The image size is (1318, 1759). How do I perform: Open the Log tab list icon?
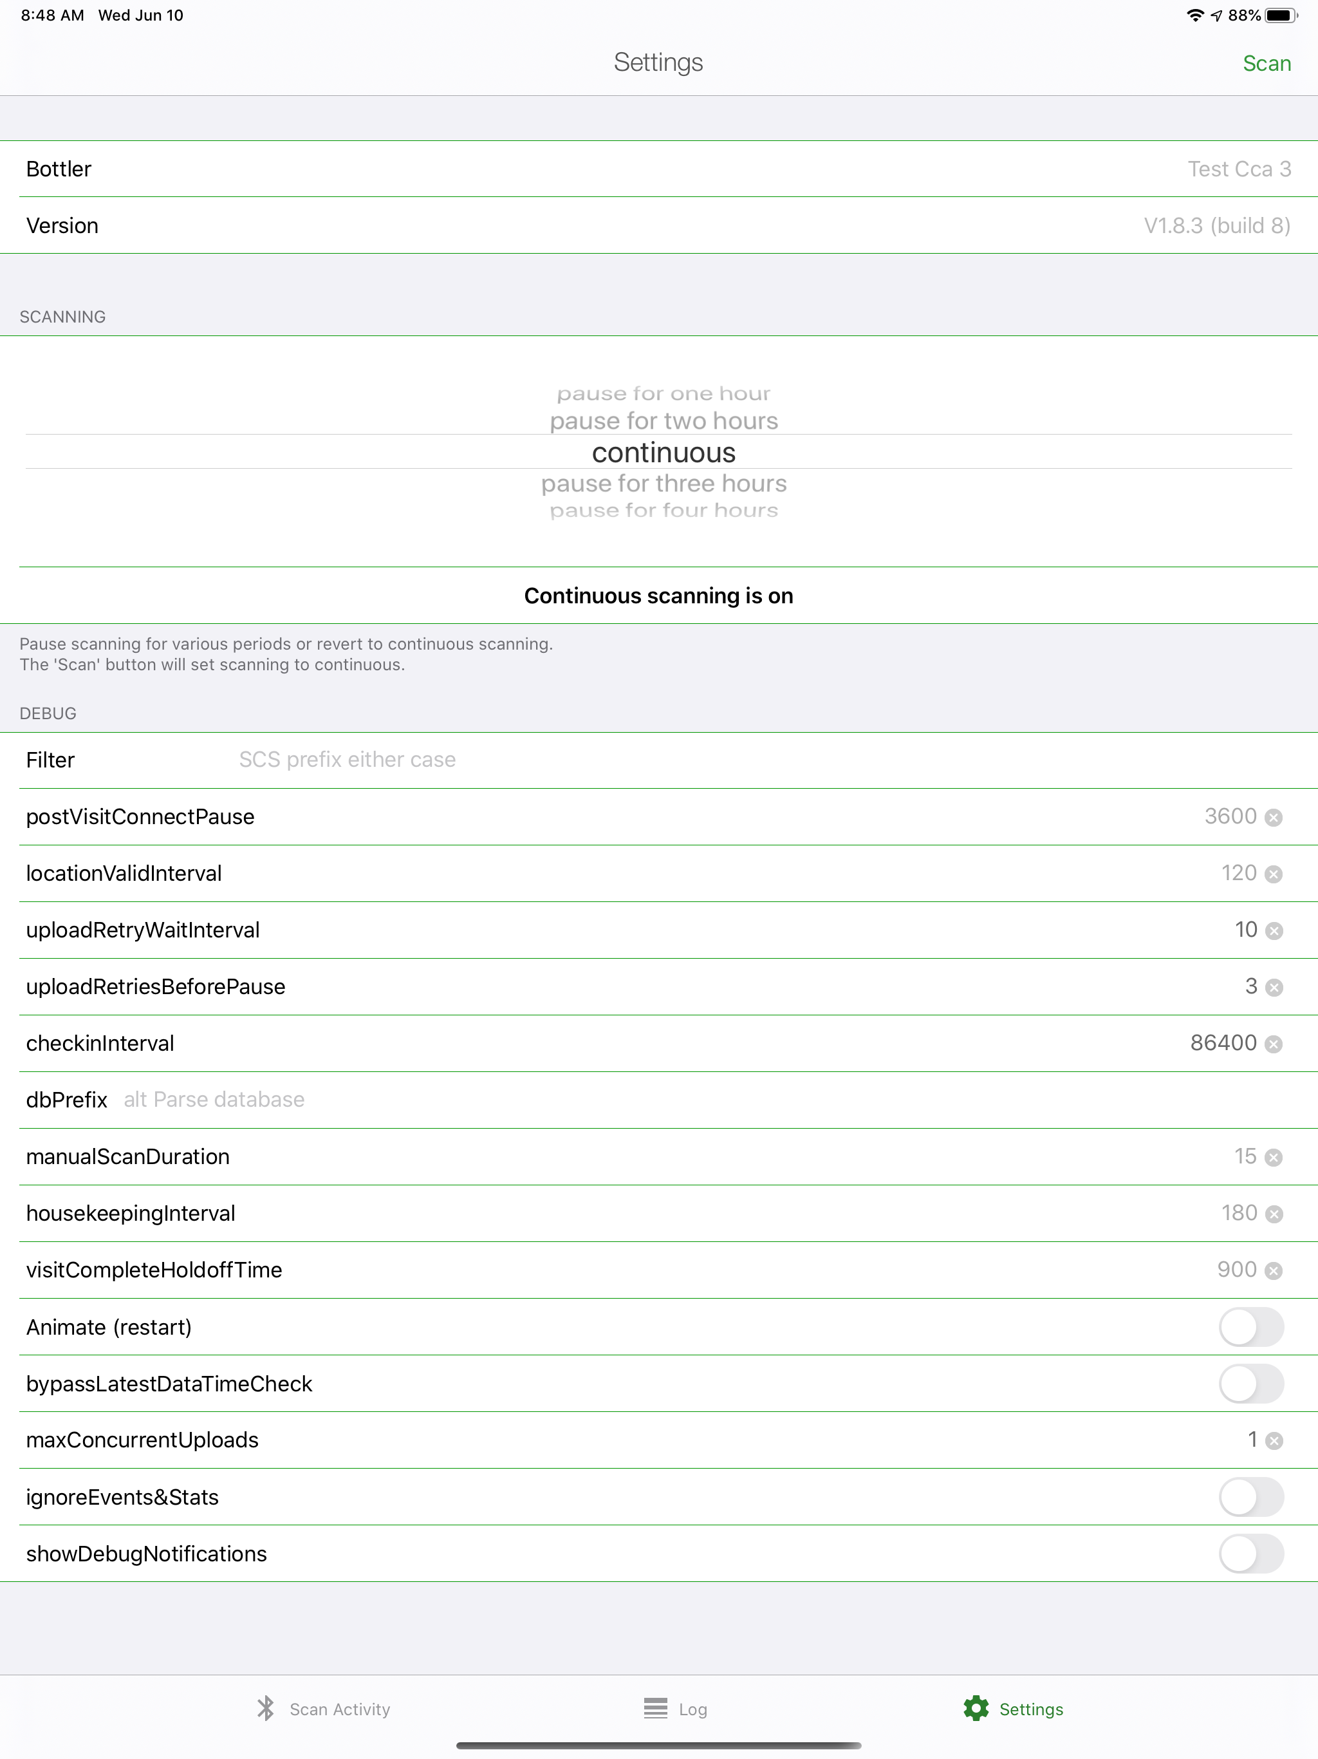point(655,1708)
